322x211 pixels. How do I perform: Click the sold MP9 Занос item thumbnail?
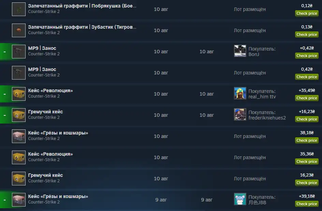tap(19, 52)
